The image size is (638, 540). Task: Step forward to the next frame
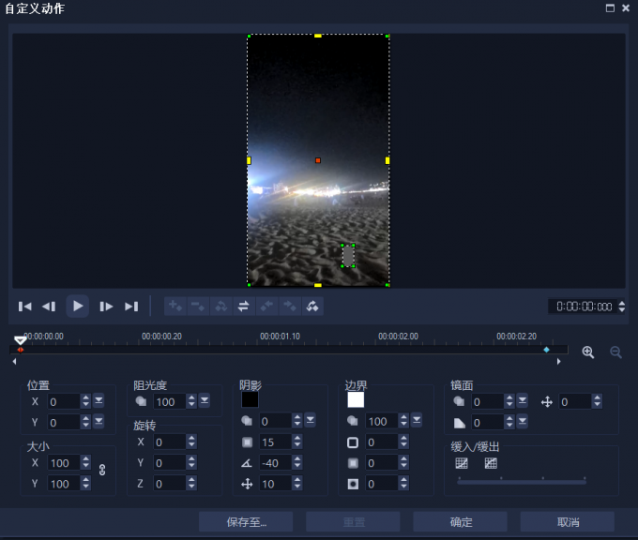point(106,306)
